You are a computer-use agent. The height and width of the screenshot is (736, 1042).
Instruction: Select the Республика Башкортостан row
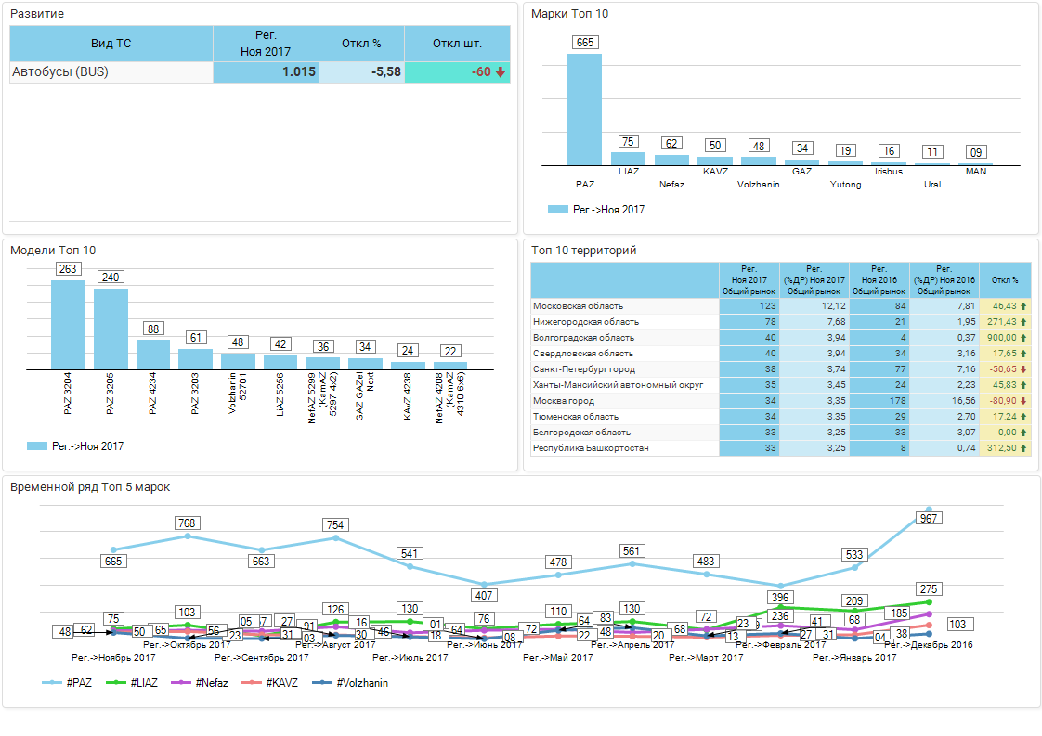[780, 448]
